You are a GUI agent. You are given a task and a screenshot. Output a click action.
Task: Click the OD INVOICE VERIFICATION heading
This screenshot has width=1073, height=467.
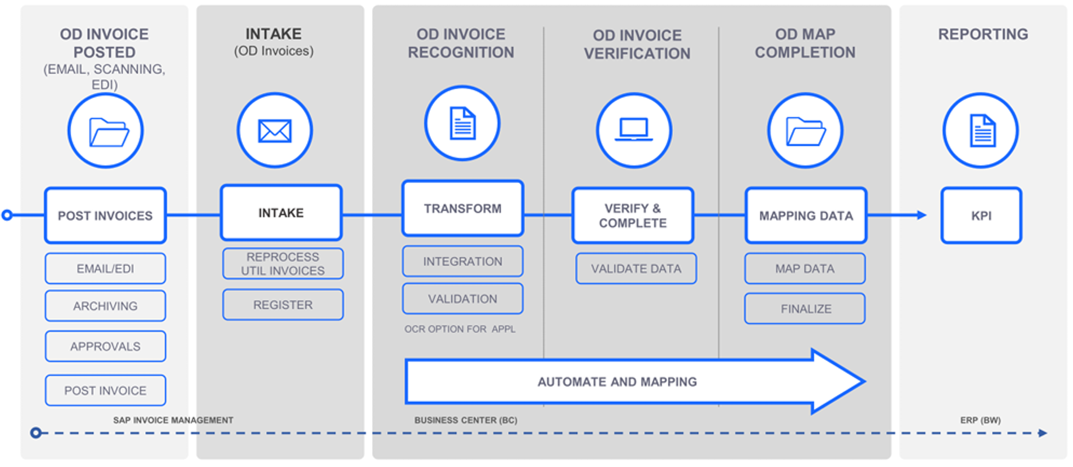pyautogui.click(x=637, y=44)
